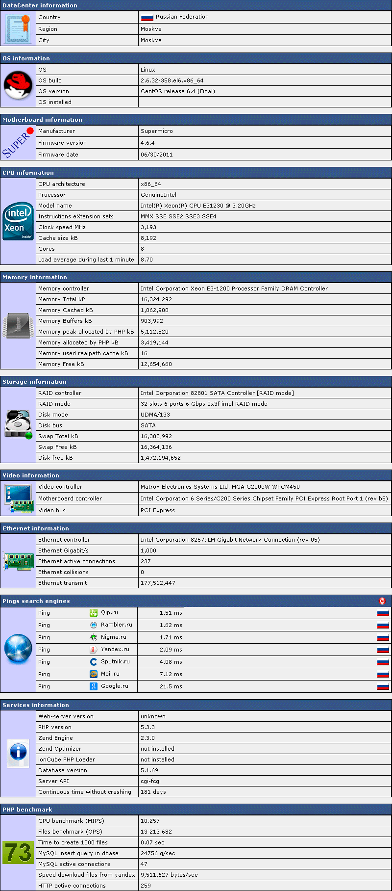The image size is (392, 891).
Task: Click the hard disk storage icon
Action: 18,424
